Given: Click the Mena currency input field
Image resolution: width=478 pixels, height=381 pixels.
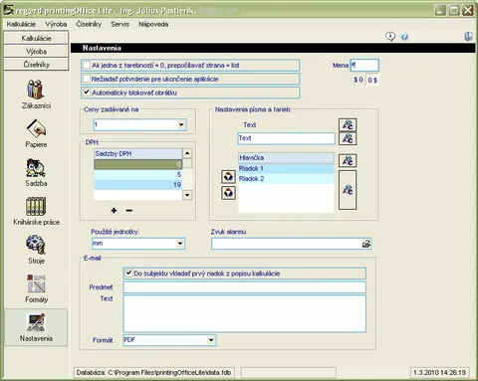Looking at the screenshot, I should 364,65.
